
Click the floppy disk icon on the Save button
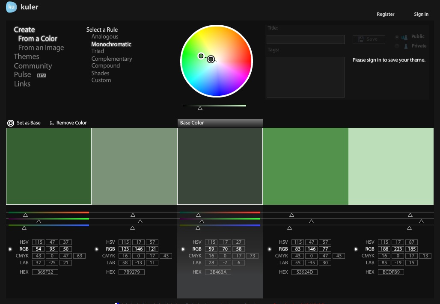[x=360, y=38]
